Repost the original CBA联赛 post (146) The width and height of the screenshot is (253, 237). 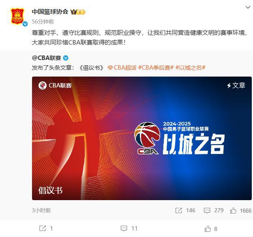[185, 210]
